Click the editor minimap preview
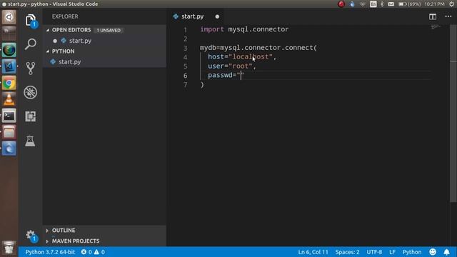This screenshot has width=457, height=257. point(436,27)
